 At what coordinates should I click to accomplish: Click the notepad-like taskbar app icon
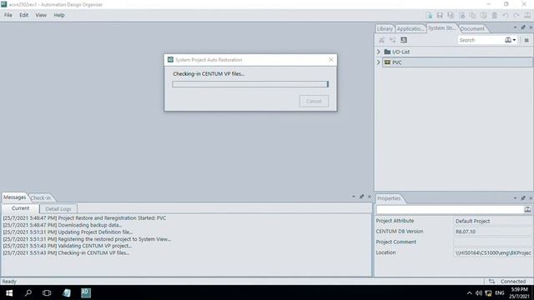tap(67, 292)
